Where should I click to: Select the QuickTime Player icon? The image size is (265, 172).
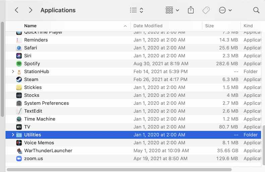coord(19,33)
